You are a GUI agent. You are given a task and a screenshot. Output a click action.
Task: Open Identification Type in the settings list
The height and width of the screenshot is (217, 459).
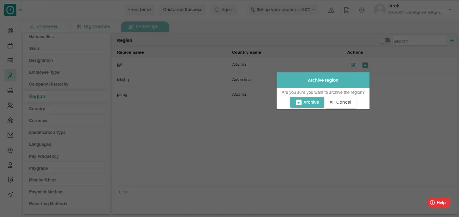47,133
